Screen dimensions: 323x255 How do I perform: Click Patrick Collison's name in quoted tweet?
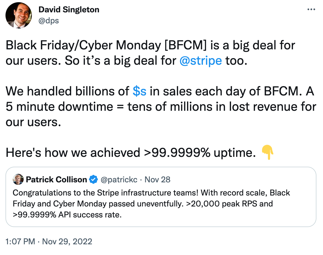click(x=56, y=180)
